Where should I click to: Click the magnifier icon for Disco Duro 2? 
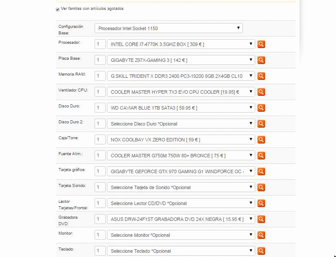click(x=261, y=124)
